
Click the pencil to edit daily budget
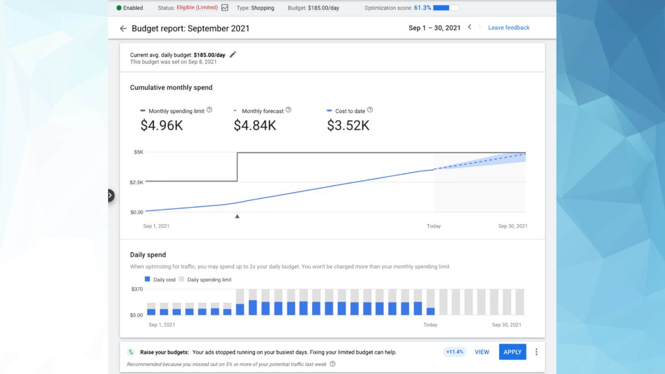[232, 54]
